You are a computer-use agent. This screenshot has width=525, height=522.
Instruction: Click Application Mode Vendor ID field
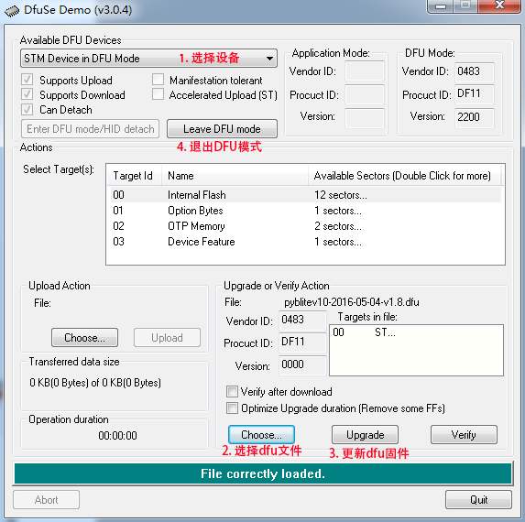coord(365,71)
